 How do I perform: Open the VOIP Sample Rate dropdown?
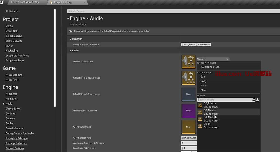coord(189,138)
